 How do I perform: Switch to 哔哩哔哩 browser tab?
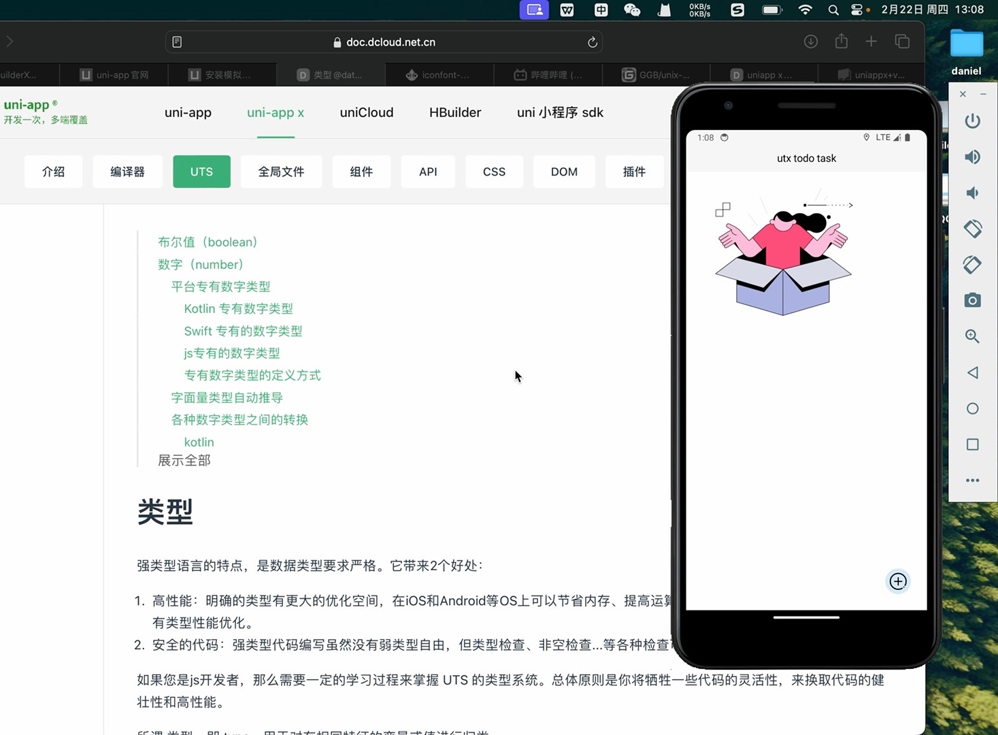[x=548, y=75]
